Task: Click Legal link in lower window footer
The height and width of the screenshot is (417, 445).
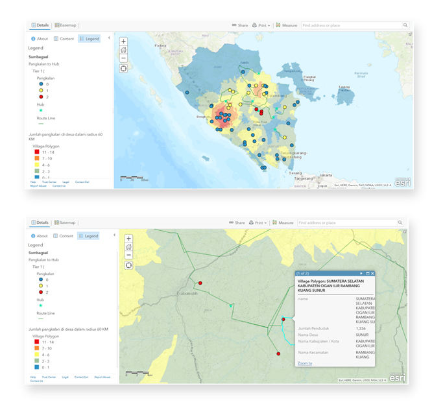Action: (66, 377)
